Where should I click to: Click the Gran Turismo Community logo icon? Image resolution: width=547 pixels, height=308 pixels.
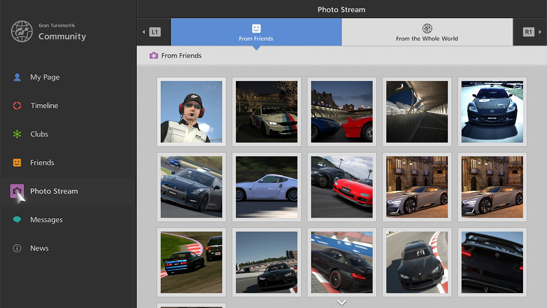click(x=22, y=31)
